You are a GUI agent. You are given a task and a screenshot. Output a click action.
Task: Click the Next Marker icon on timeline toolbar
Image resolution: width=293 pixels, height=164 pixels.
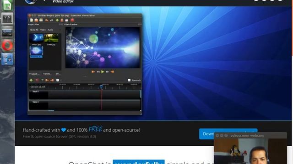[52, 80]
